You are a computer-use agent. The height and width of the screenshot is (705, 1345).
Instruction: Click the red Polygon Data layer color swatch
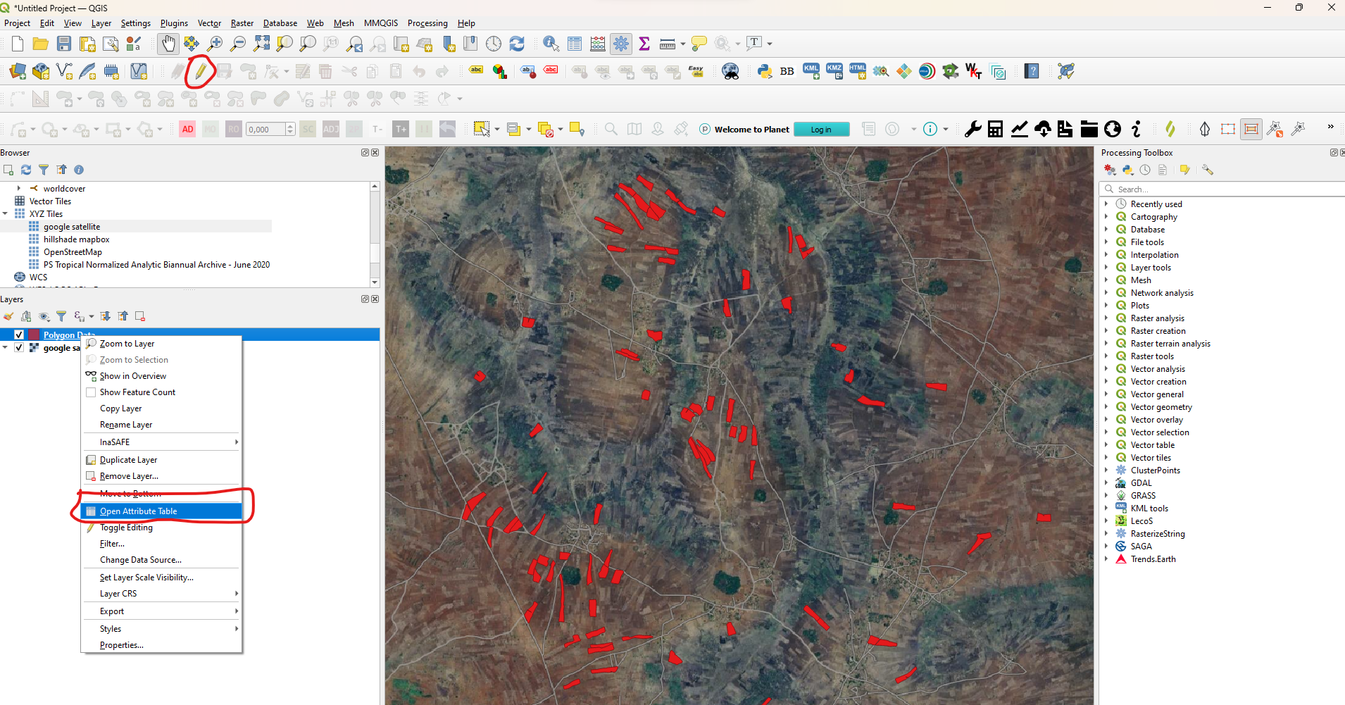(x=34, y=335)
